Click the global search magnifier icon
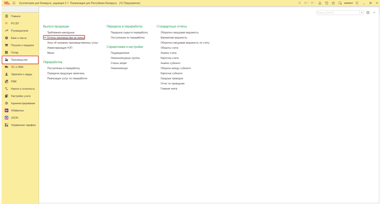Viewport: 380px width, 204px height. (340, 3)
